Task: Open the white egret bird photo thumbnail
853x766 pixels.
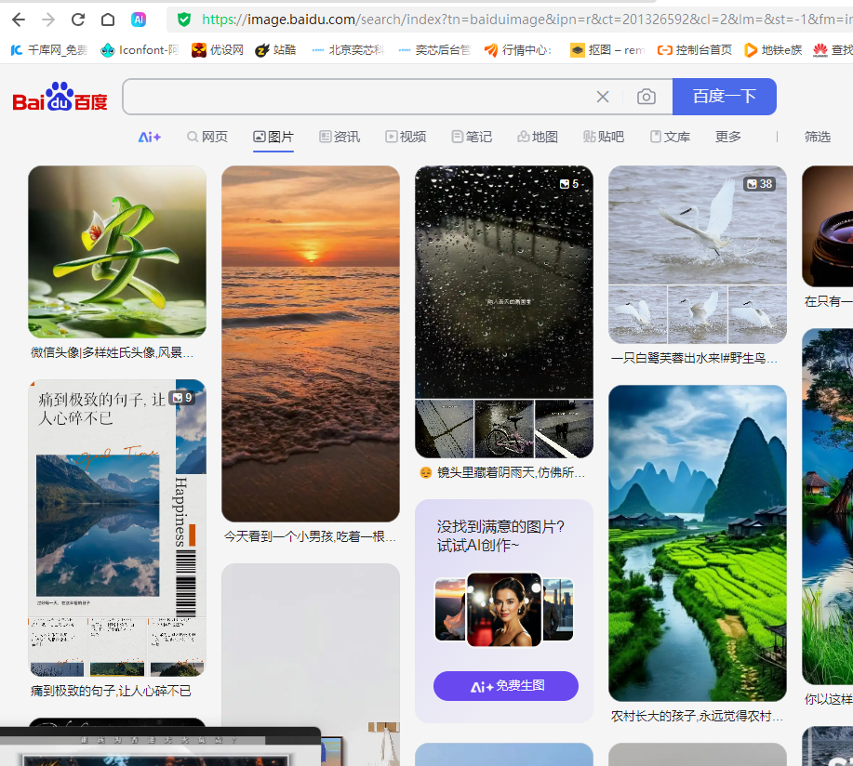Action: (697, 226)
